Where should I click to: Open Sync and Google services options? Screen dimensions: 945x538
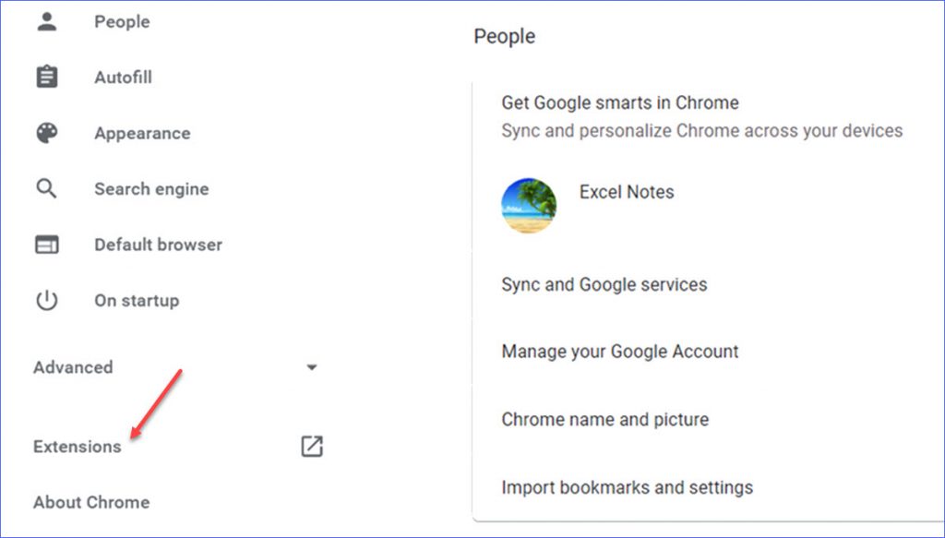coord(604,284)
